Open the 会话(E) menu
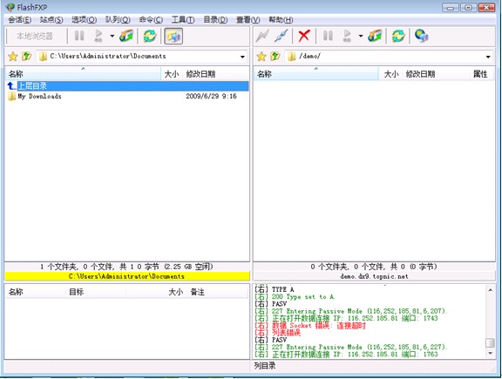Screen dimensions: 502x379 tap(20, 20)
